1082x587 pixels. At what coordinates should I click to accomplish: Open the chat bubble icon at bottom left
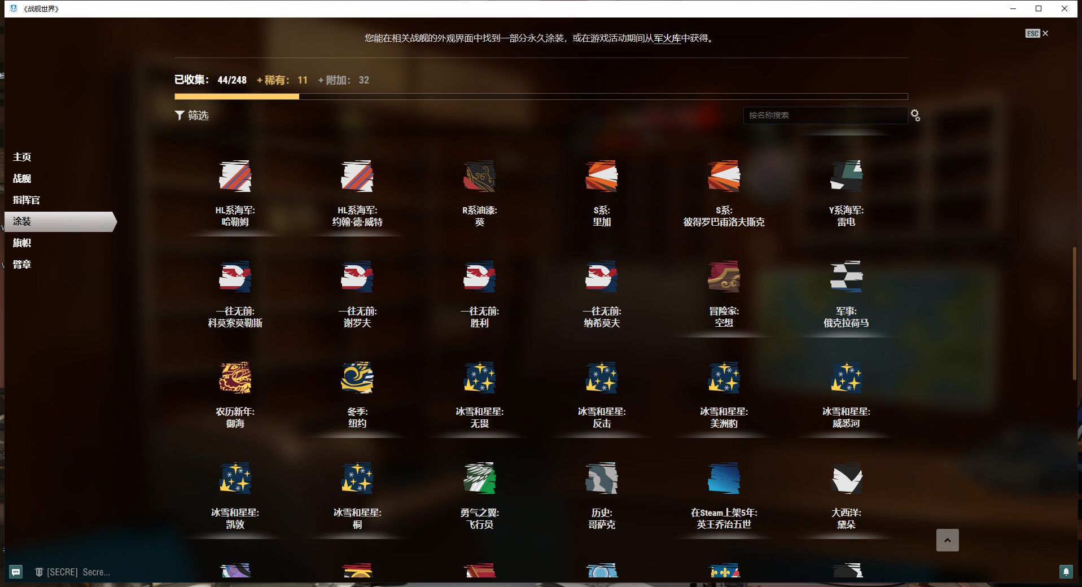[16, 572]
